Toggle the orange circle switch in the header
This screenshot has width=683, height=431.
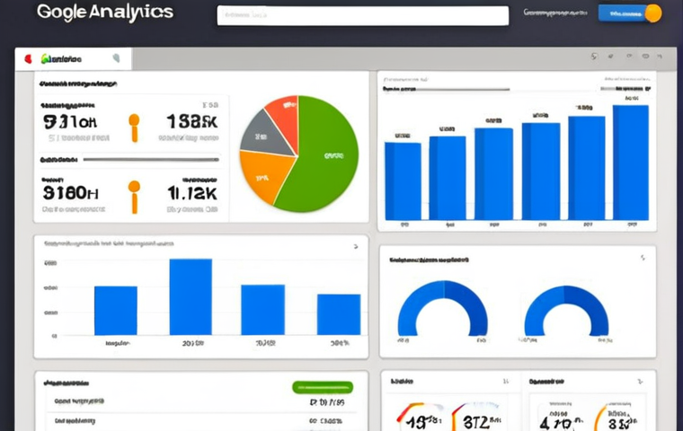coord(653,13)
